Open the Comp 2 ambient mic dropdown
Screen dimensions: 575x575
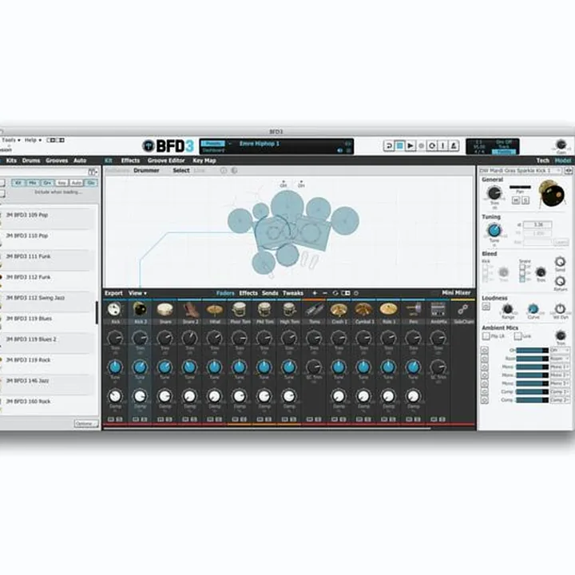click(560, 400)
